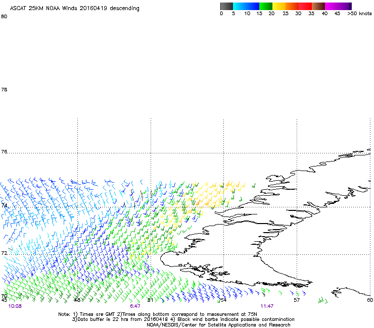Click the '10' label under the color bar
This screenshot has height=328, width=374.
coord(247,14)
